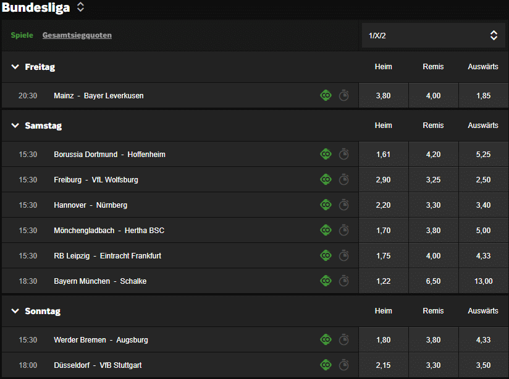Select RB Leipzig home odds 1,75
The height and width of the screenshot is (379, 509).
click(x=384, y=256)
